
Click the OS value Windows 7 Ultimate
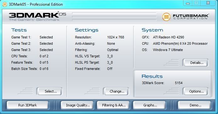pyautogui.click(x=168, y=50)
